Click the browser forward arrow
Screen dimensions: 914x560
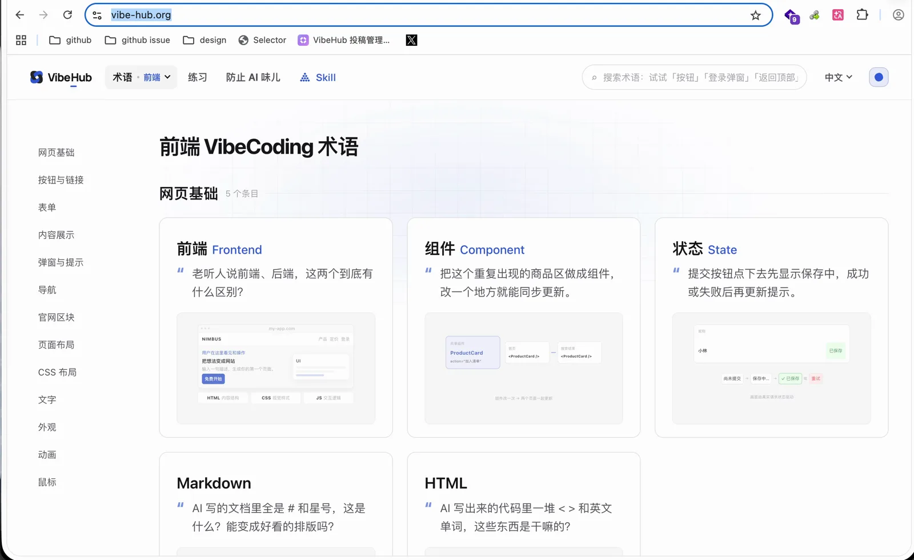[43, 15]
